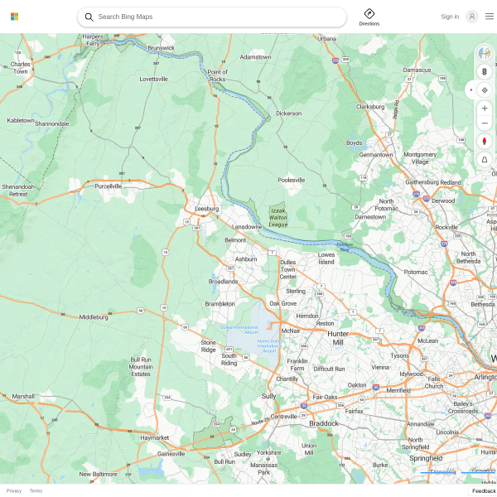497x497 pixels.
Task: Click the Middleburg map label
Action: (94, 317)
